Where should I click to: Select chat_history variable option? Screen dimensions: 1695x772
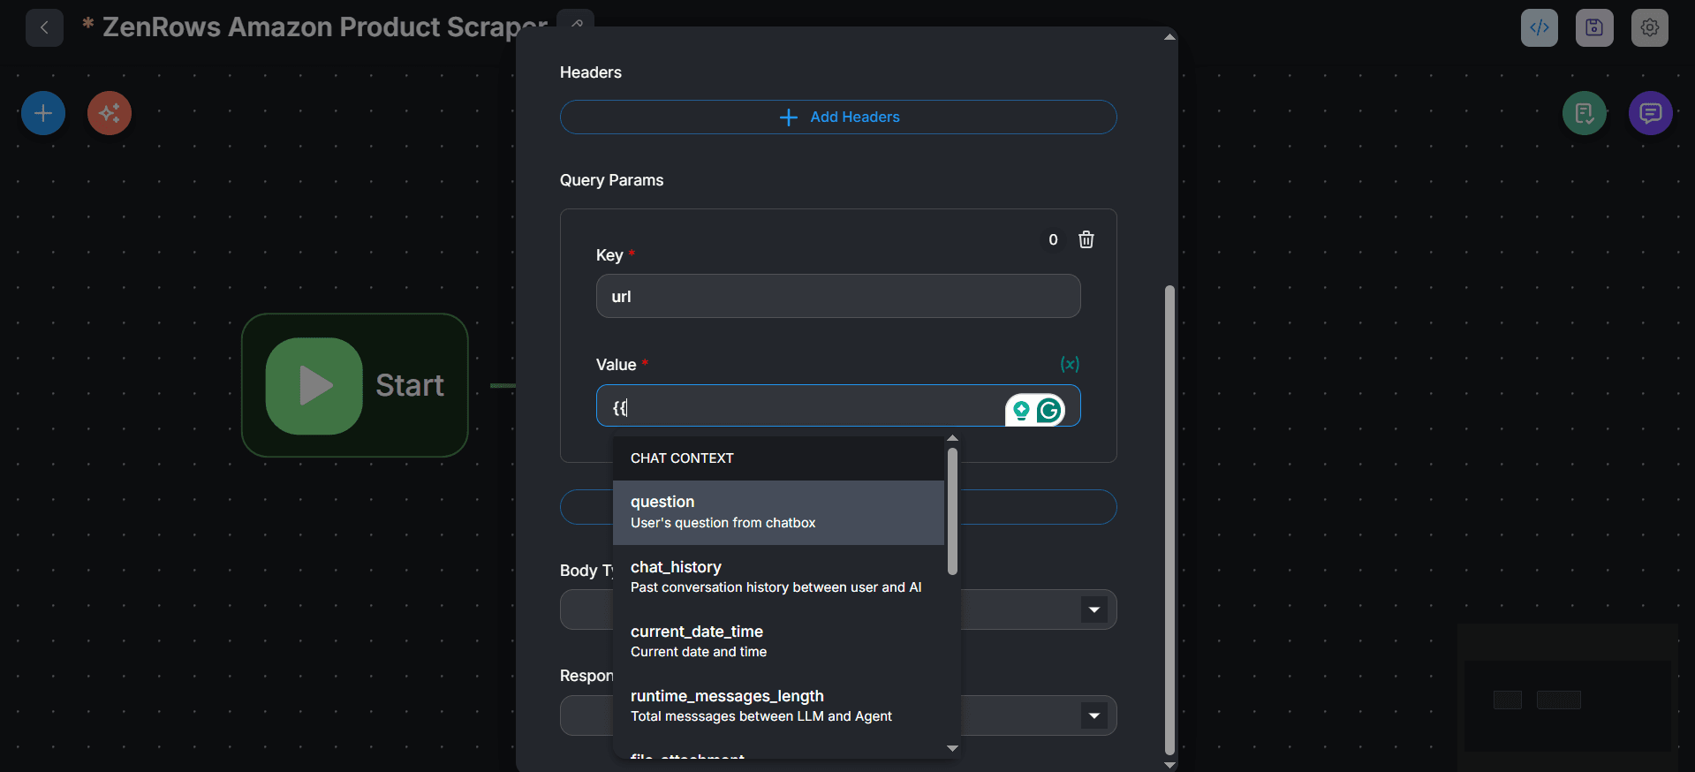(778, 577)
